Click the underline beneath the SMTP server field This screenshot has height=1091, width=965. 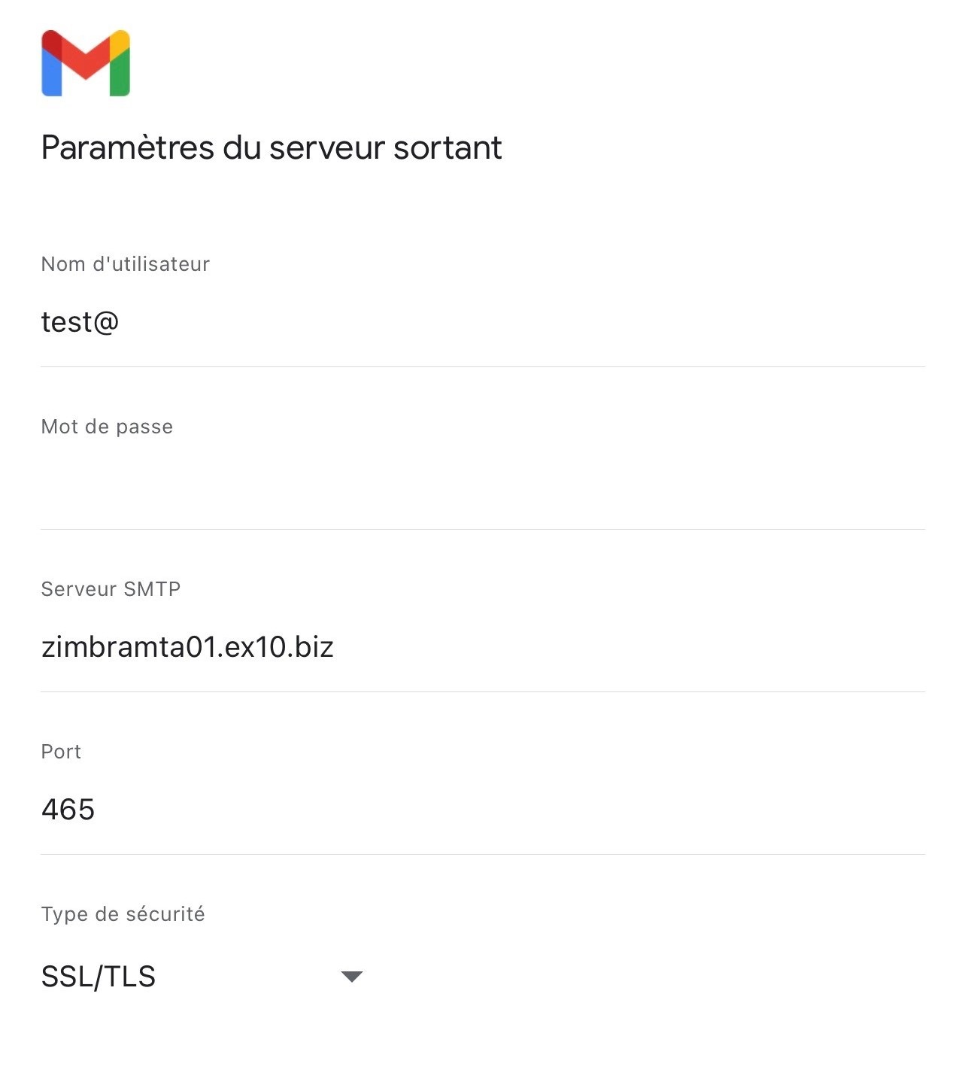[482, 691]
